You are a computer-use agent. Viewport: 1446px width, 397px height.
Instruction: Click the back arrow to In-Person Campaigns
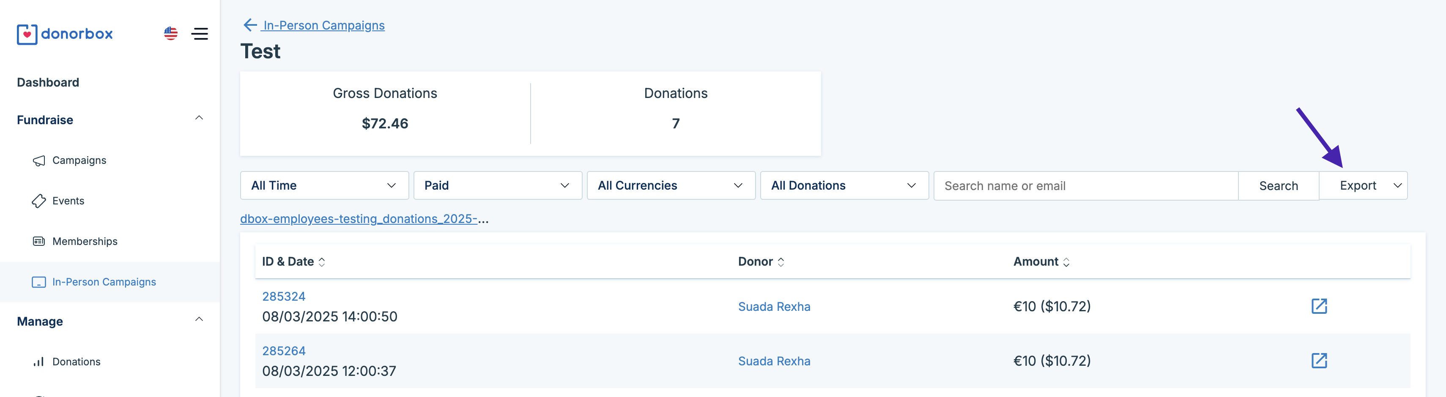250,25
